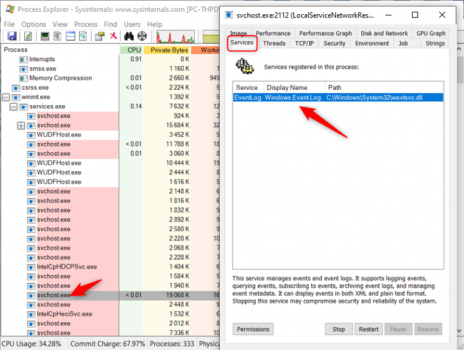Click the Interrupts row icon

[x=24, y=59]
